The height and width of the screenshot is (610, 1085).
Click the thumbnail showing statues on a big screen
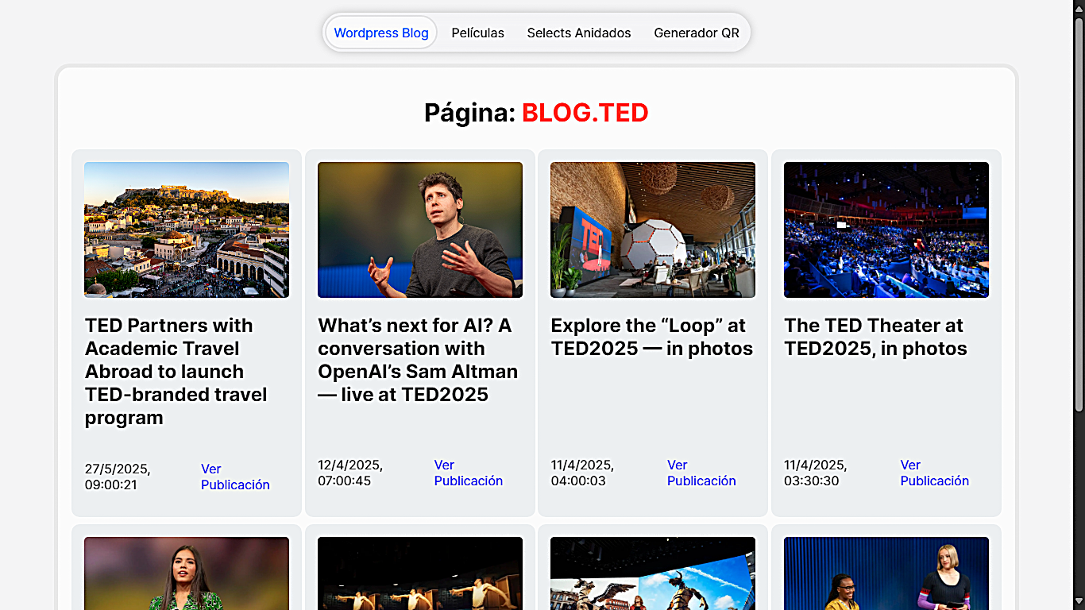tap(653, 573)
